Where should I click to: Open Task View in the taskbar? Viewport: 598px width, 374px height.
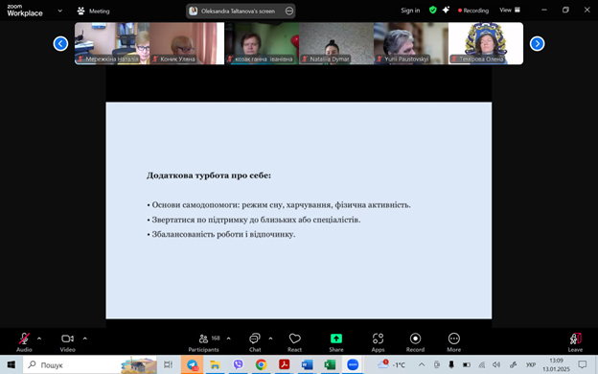[169, 364]
